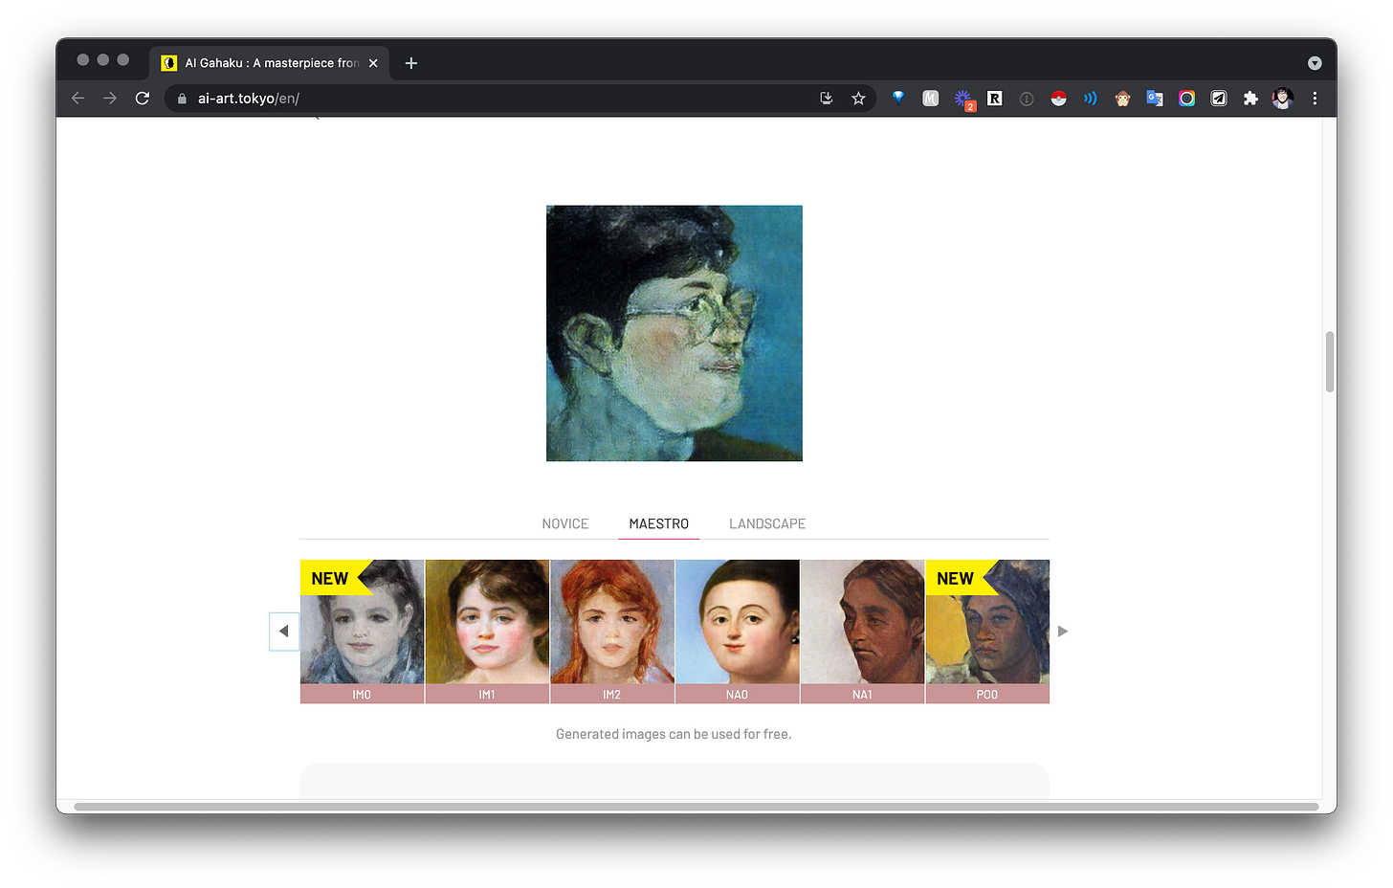Open the extension with badge 2
The image size is (1393, 888).
coord(963,99)
